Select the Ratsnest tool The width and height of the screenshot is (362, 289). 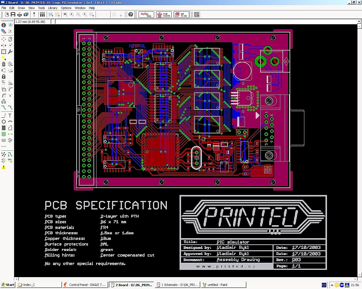click(4, 154)
